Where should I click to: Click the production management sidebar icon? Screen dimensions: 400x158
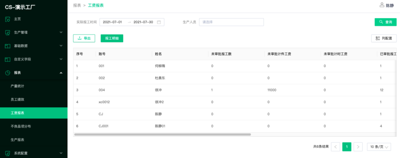click(7, 32)
